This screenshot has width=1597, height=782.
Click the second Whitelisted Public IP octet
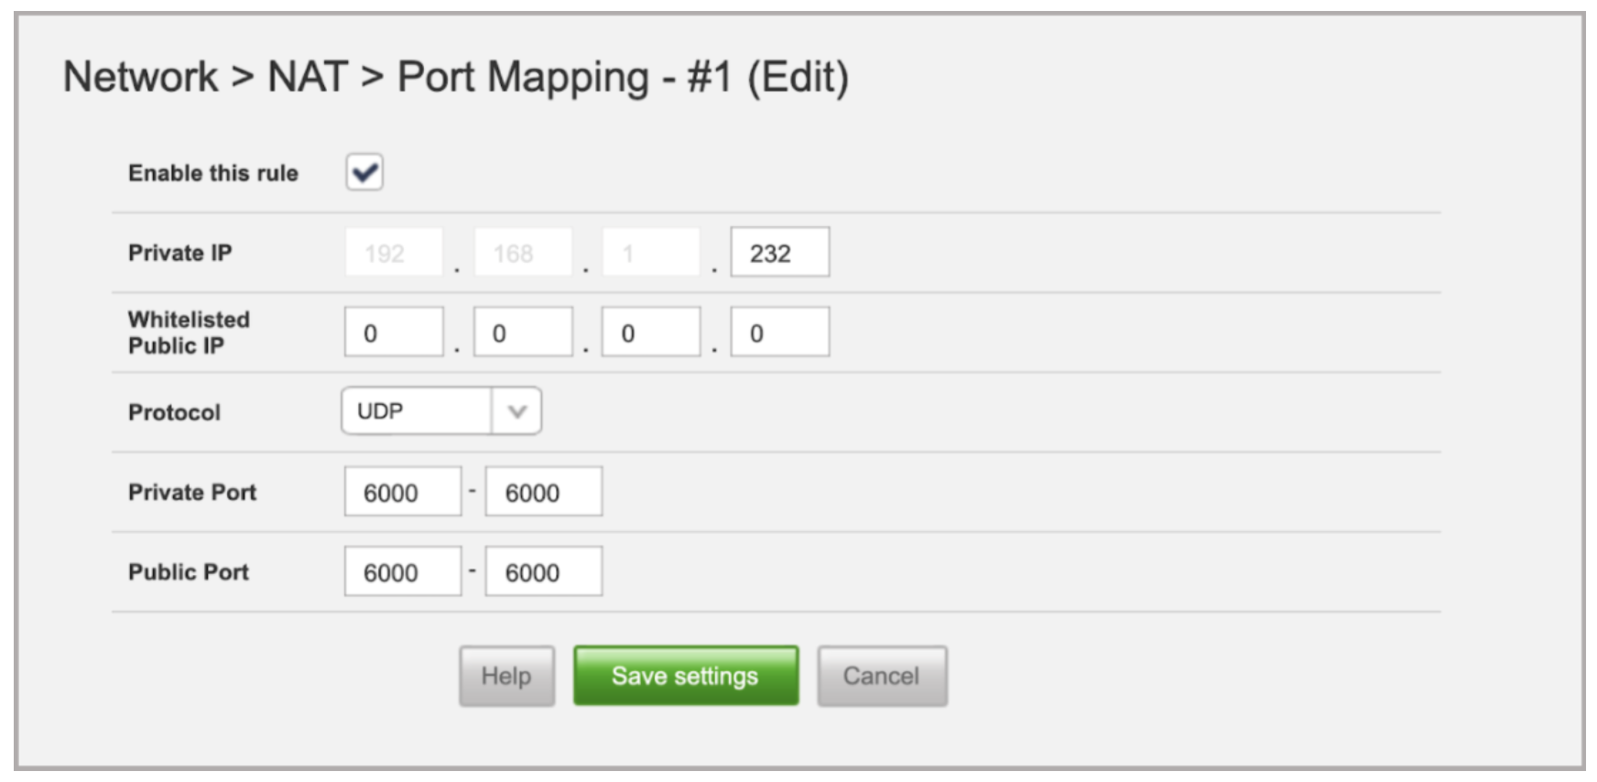click(x=522, y=332)
